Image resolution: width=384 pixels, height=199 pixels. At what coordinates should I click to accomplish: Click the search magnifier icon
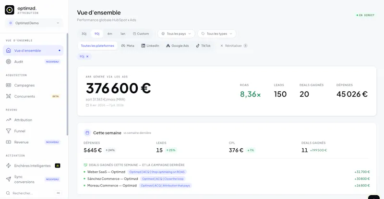tap(8, 193)
